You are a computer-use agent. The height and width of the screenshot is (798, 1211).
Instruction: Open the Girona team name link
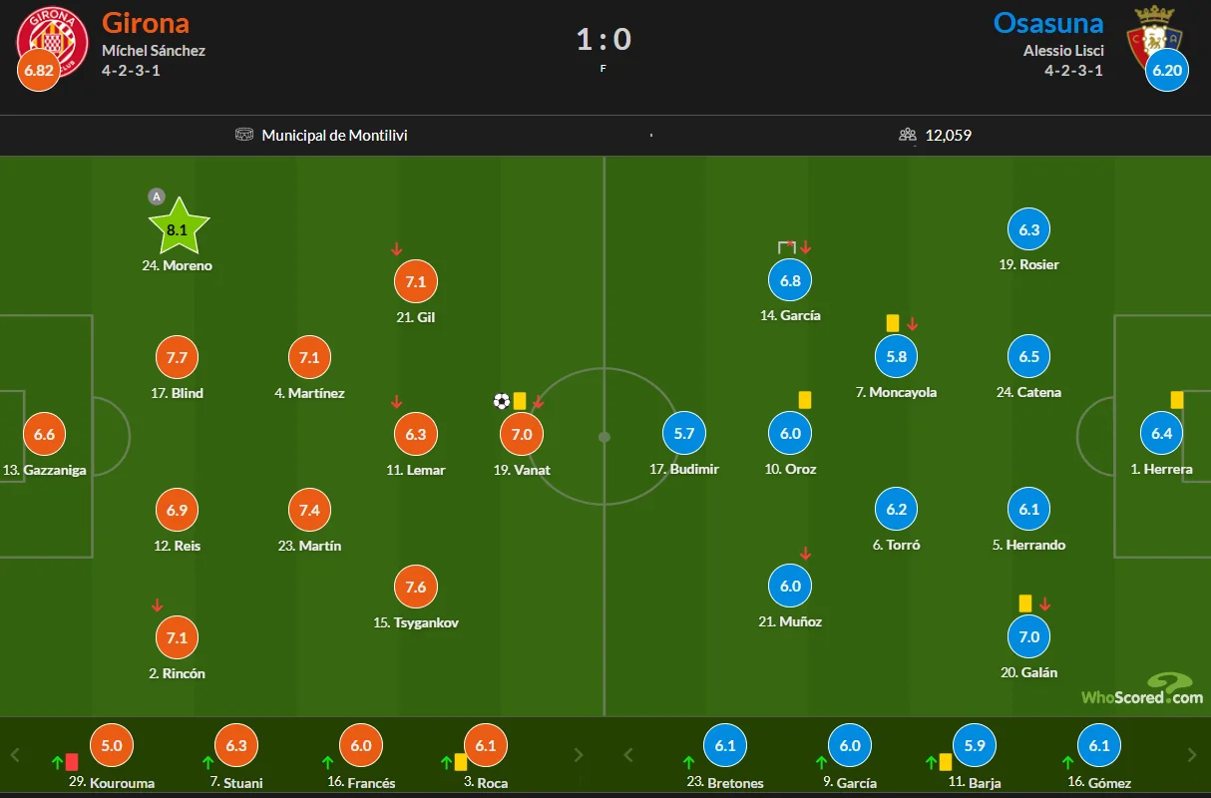[145, 23]
